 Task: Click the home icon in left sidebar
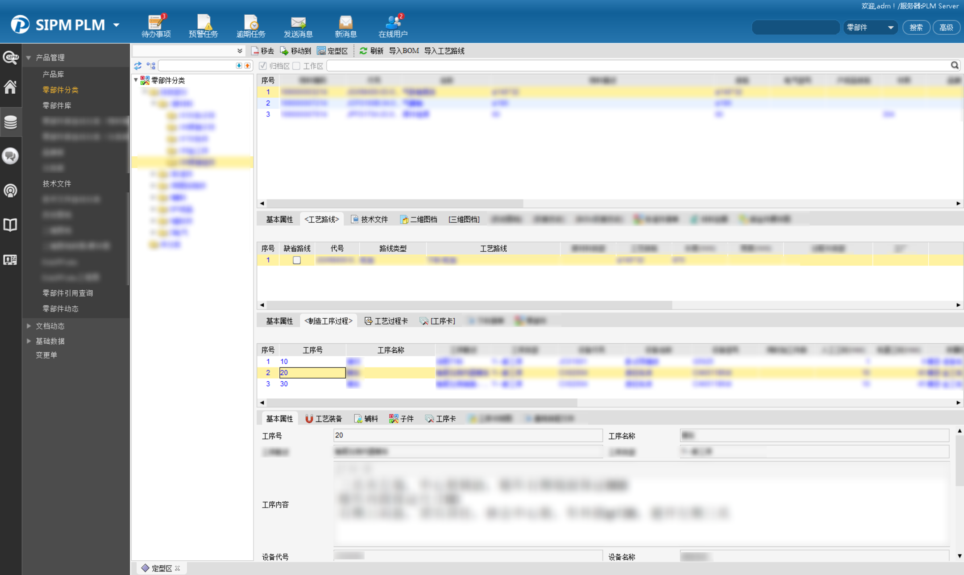coord(11,87)
